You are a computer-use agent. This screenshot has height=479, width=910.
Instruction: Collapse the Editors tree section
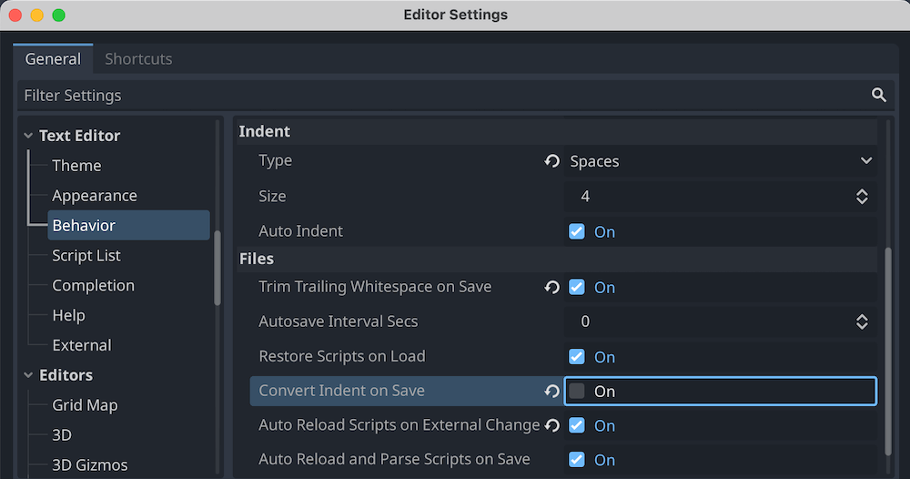[x=28, y=375]
